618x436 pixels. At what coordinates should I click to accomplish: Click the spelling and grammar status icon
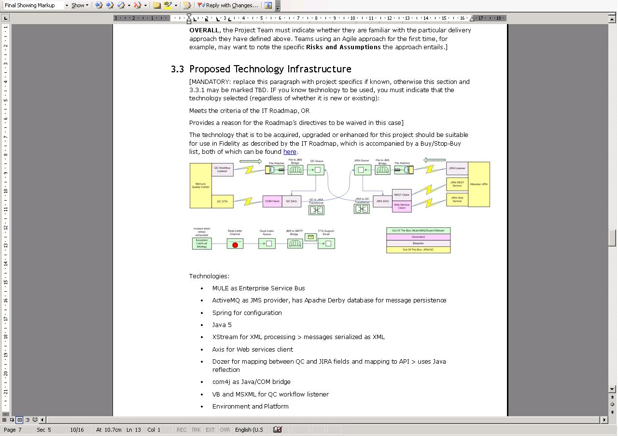coord(278,430)
